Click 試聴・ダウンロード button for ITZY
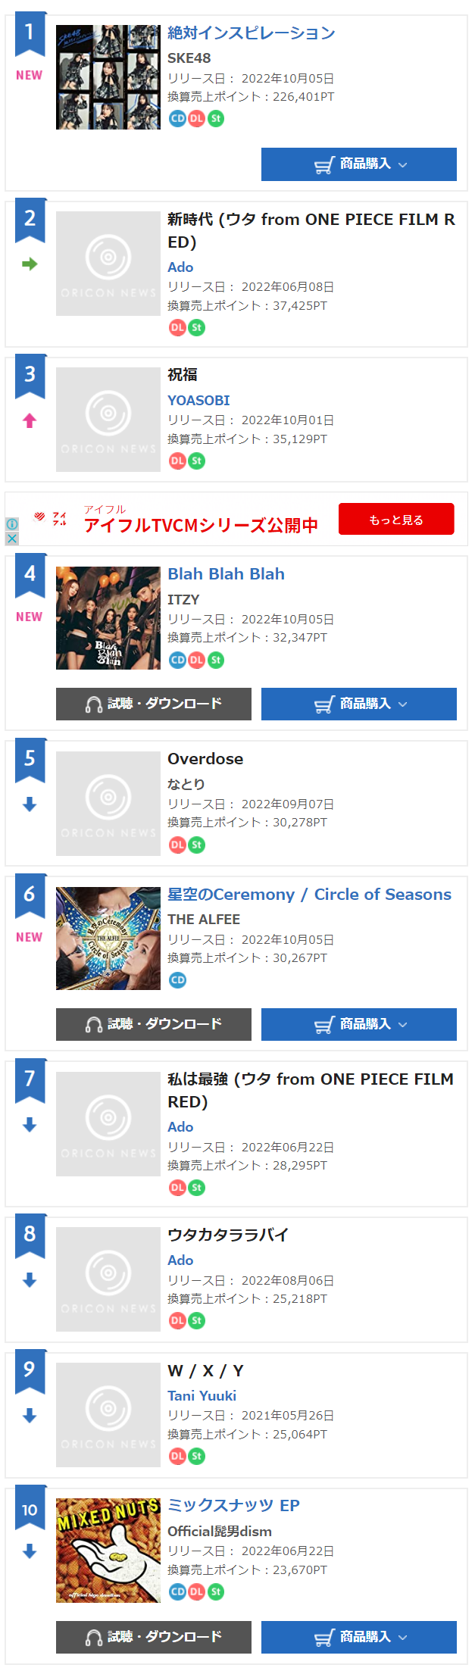The image size is (475, 1671). (154, 704)
